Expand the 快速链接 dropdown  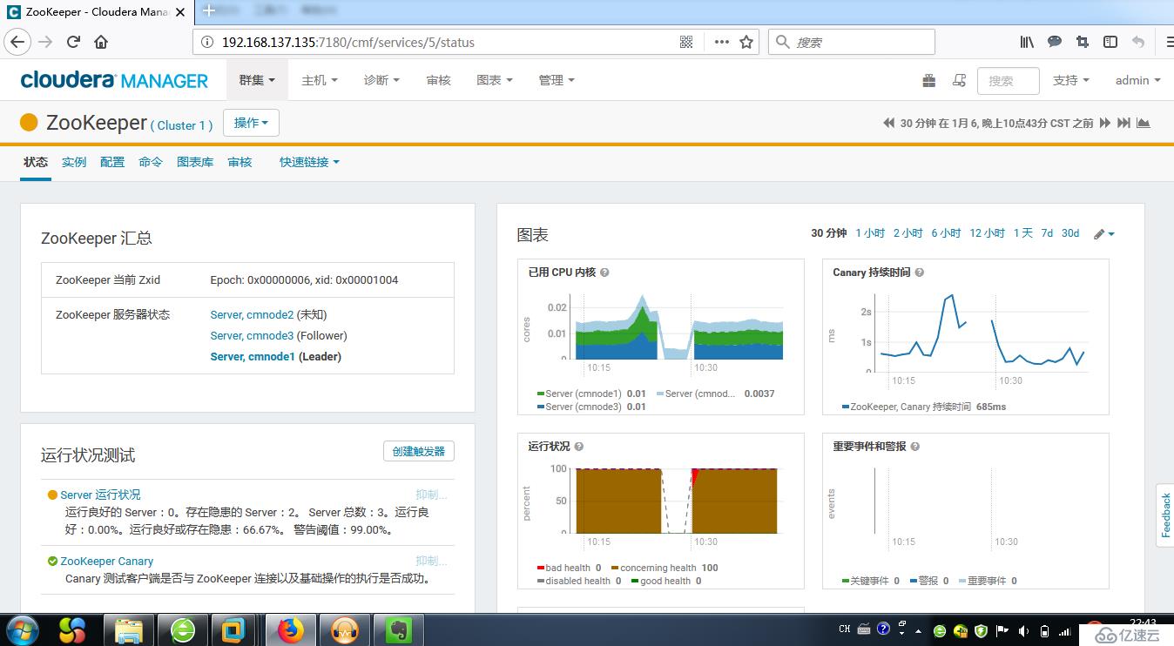point(309,162)
